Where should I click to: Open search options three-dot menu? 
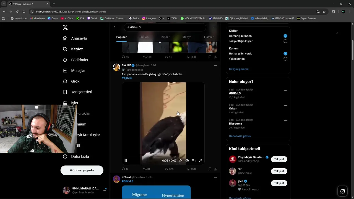(215, 27)
